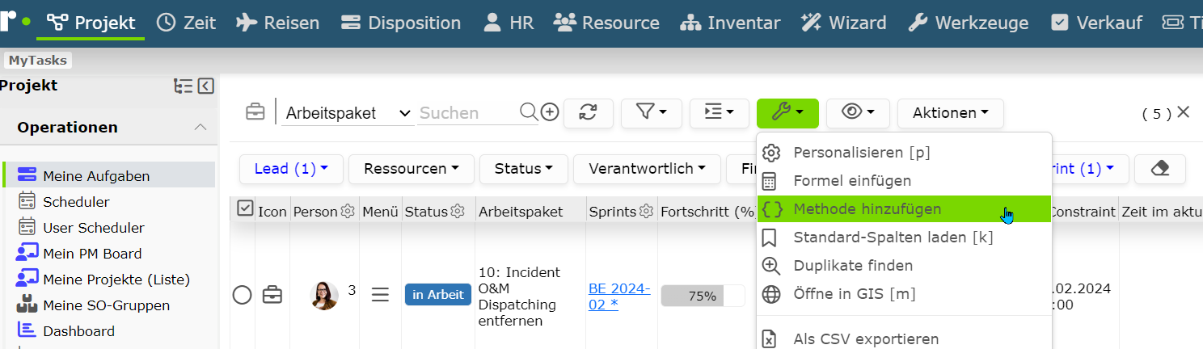Collapse the Projekt sidebar panel
1203x349 pixels.
coord(205,86)
